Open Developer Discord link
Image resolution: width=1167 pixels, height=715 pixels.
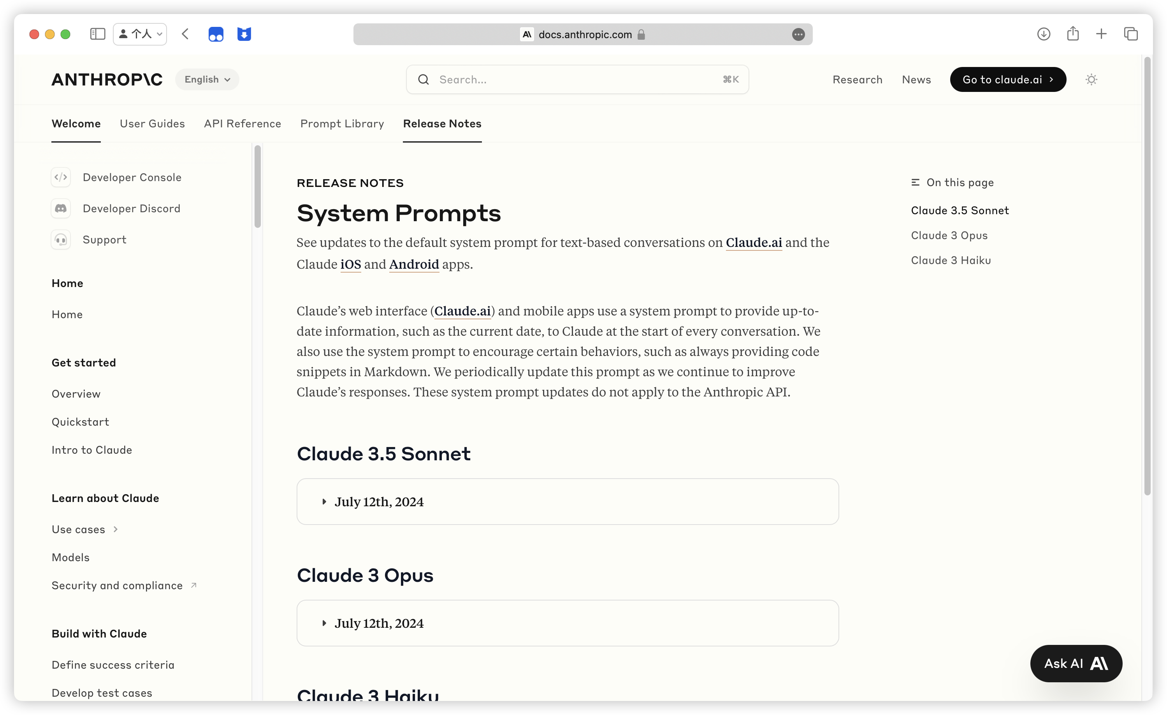131,208
